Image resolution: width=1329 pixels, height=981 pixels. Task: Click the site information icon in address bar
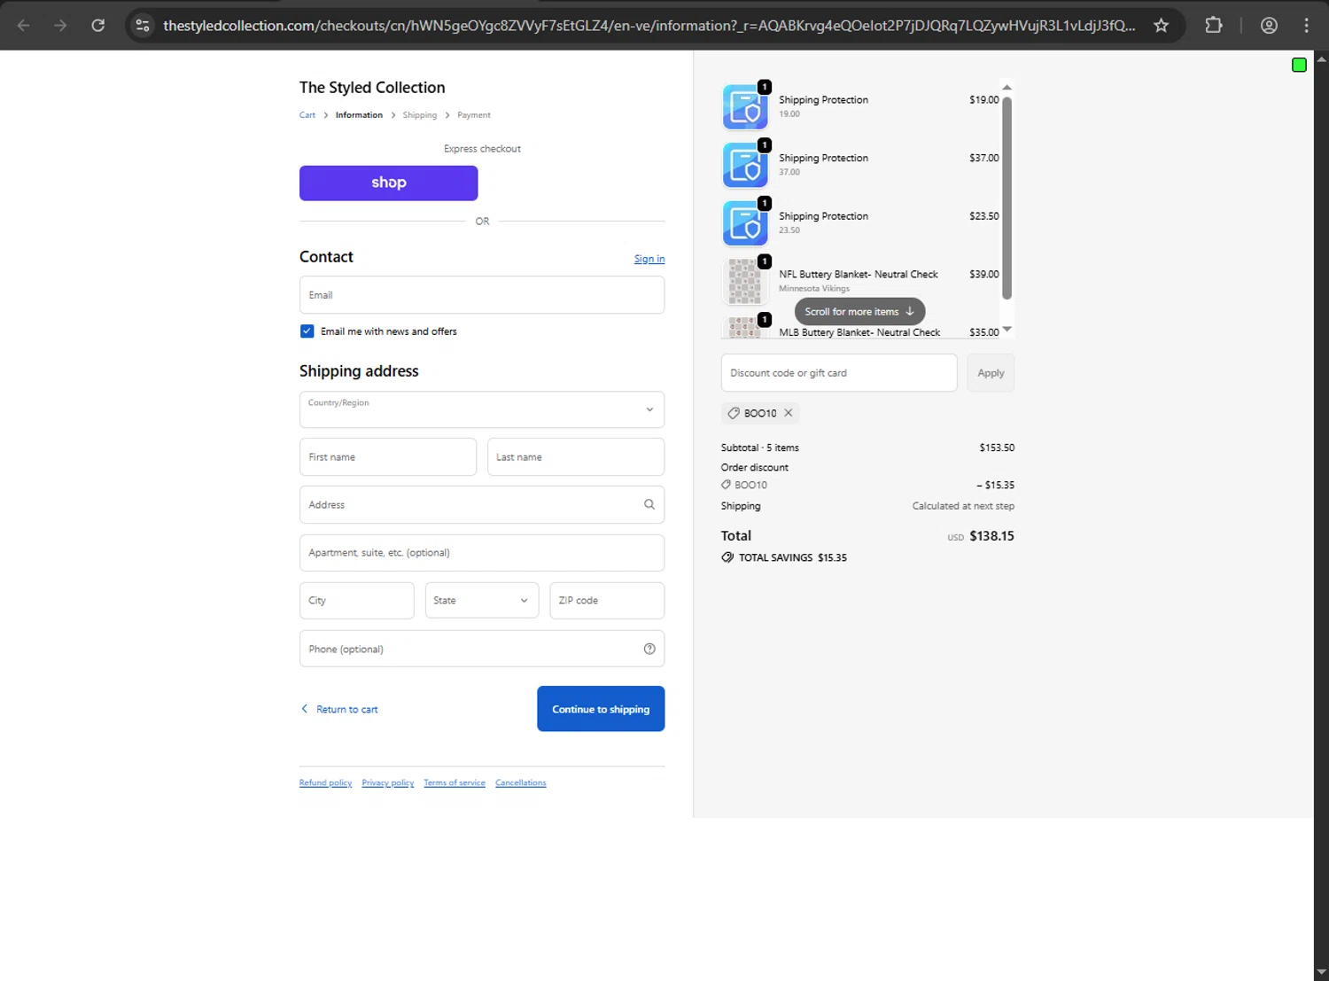coord(143,26)
